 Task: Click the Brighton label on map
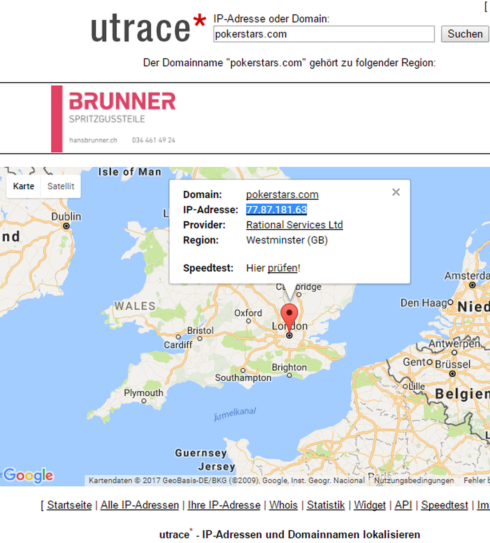coord(289,367)
